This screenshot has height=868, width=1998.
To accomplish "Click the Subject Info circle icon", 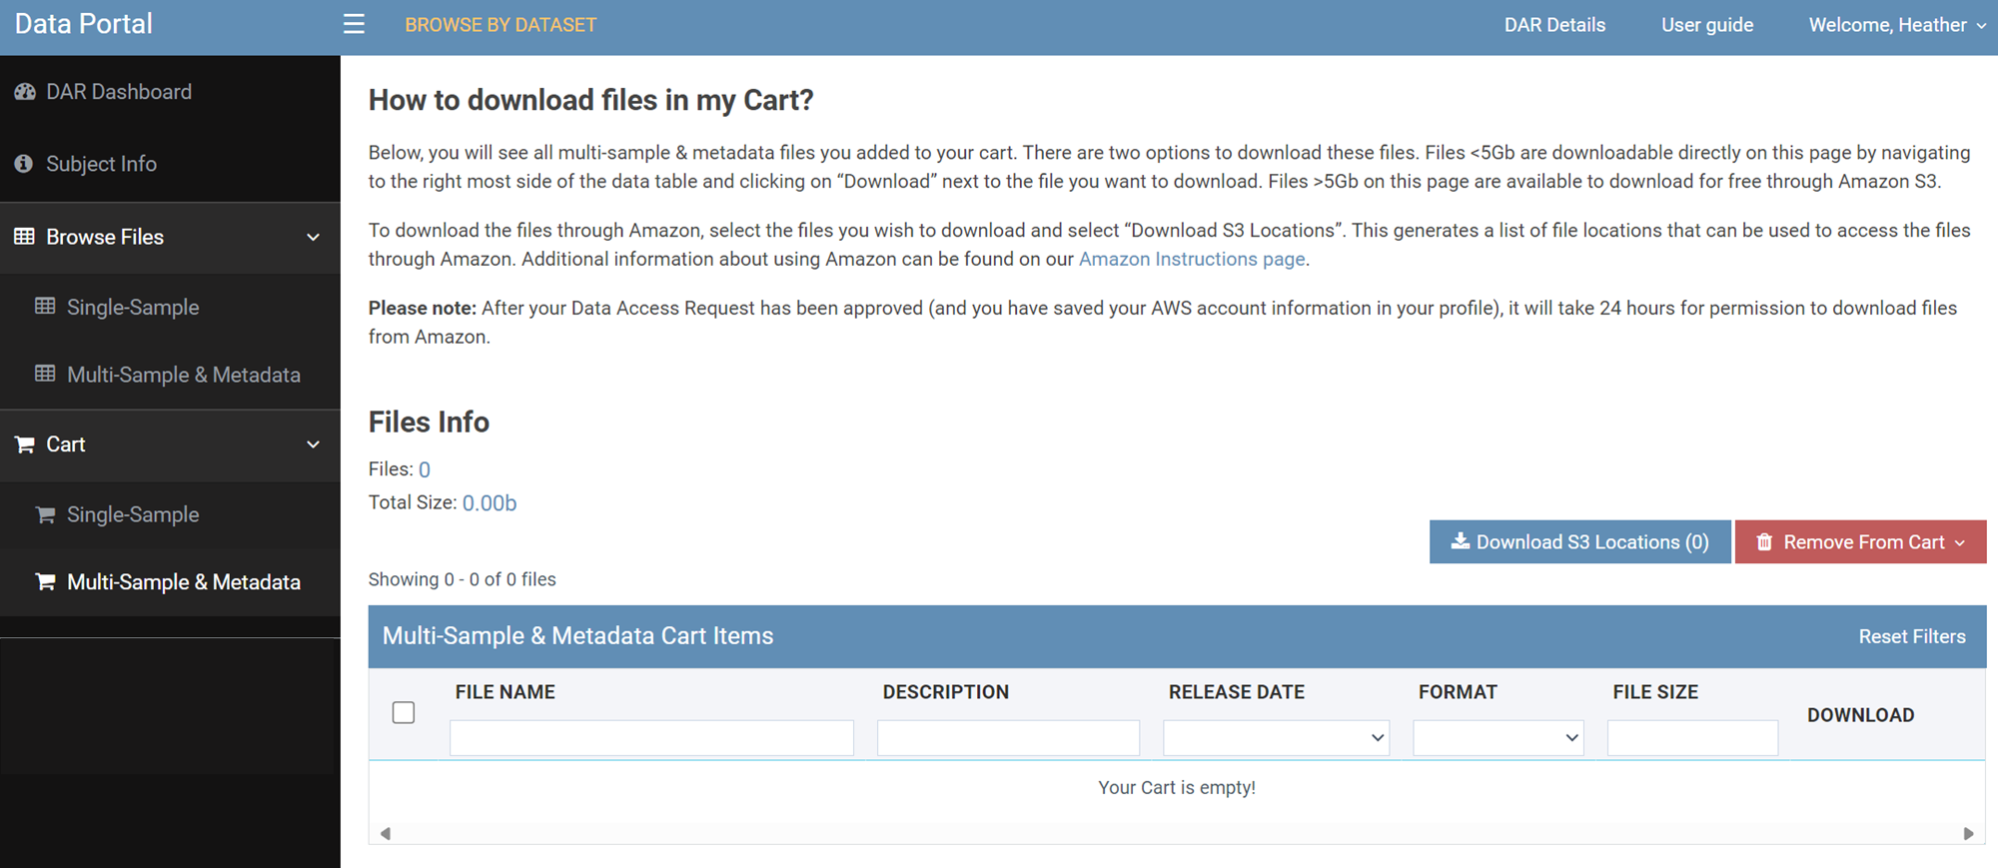I will pos(24,164).
